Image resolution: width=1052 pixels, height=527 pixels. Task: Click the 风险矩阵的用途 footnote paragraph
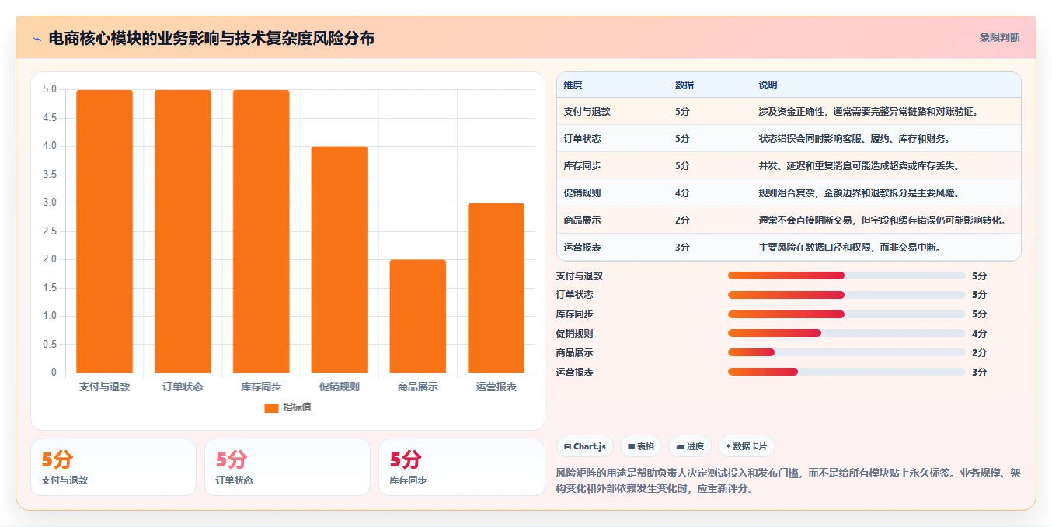point(789,480)
